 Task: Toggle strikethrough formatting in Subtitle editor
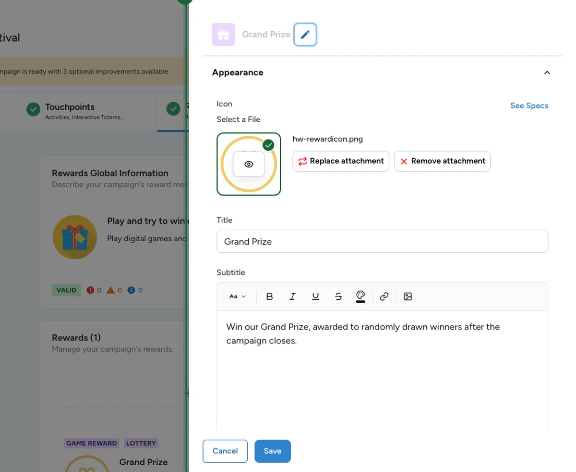coord(338,296)
